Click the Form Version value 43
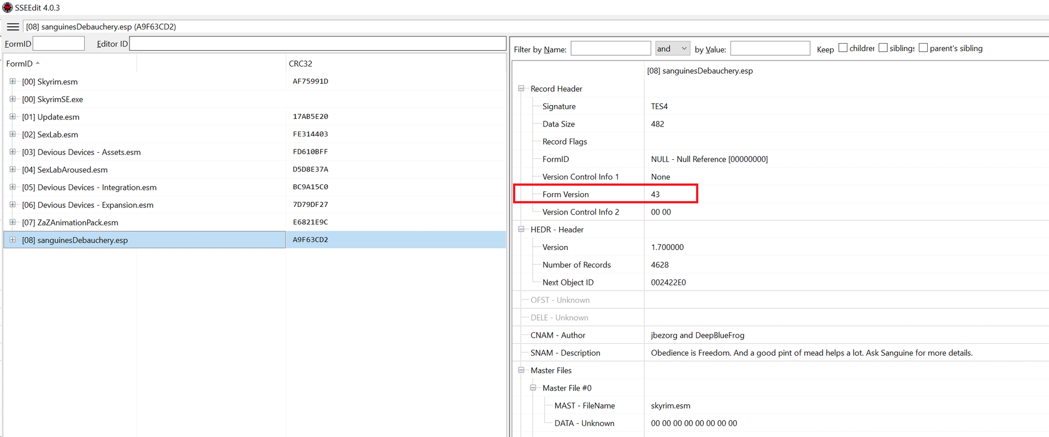The width and height of the screenshot is (1049, 437). (656, 194)
